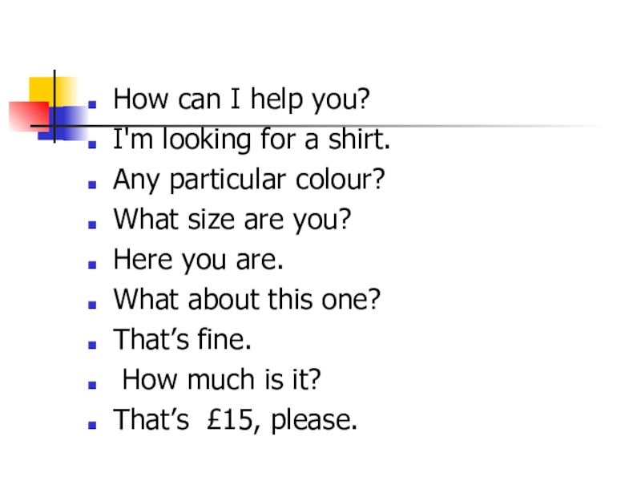
Task: Click the sentence "Here you are."
Action: point(199,261)
